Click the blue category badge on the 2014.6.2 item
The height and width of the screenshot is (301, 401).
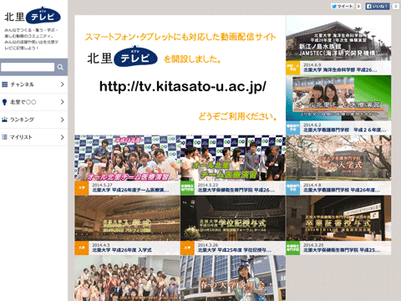(293, 128)
